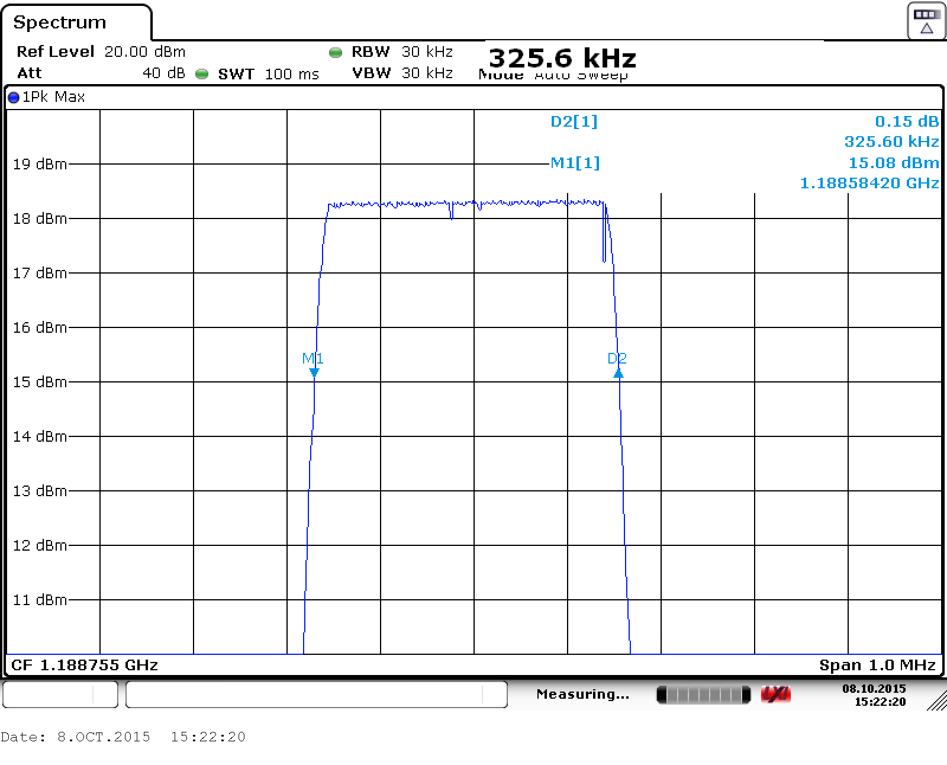Click the Measuring progress bar

tap(703, 695)
